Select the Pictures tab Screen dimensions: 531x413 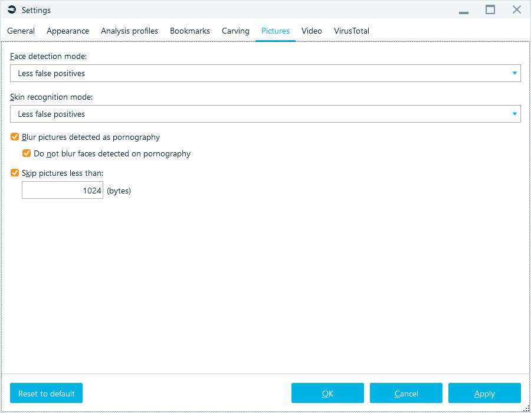point(276,31)
